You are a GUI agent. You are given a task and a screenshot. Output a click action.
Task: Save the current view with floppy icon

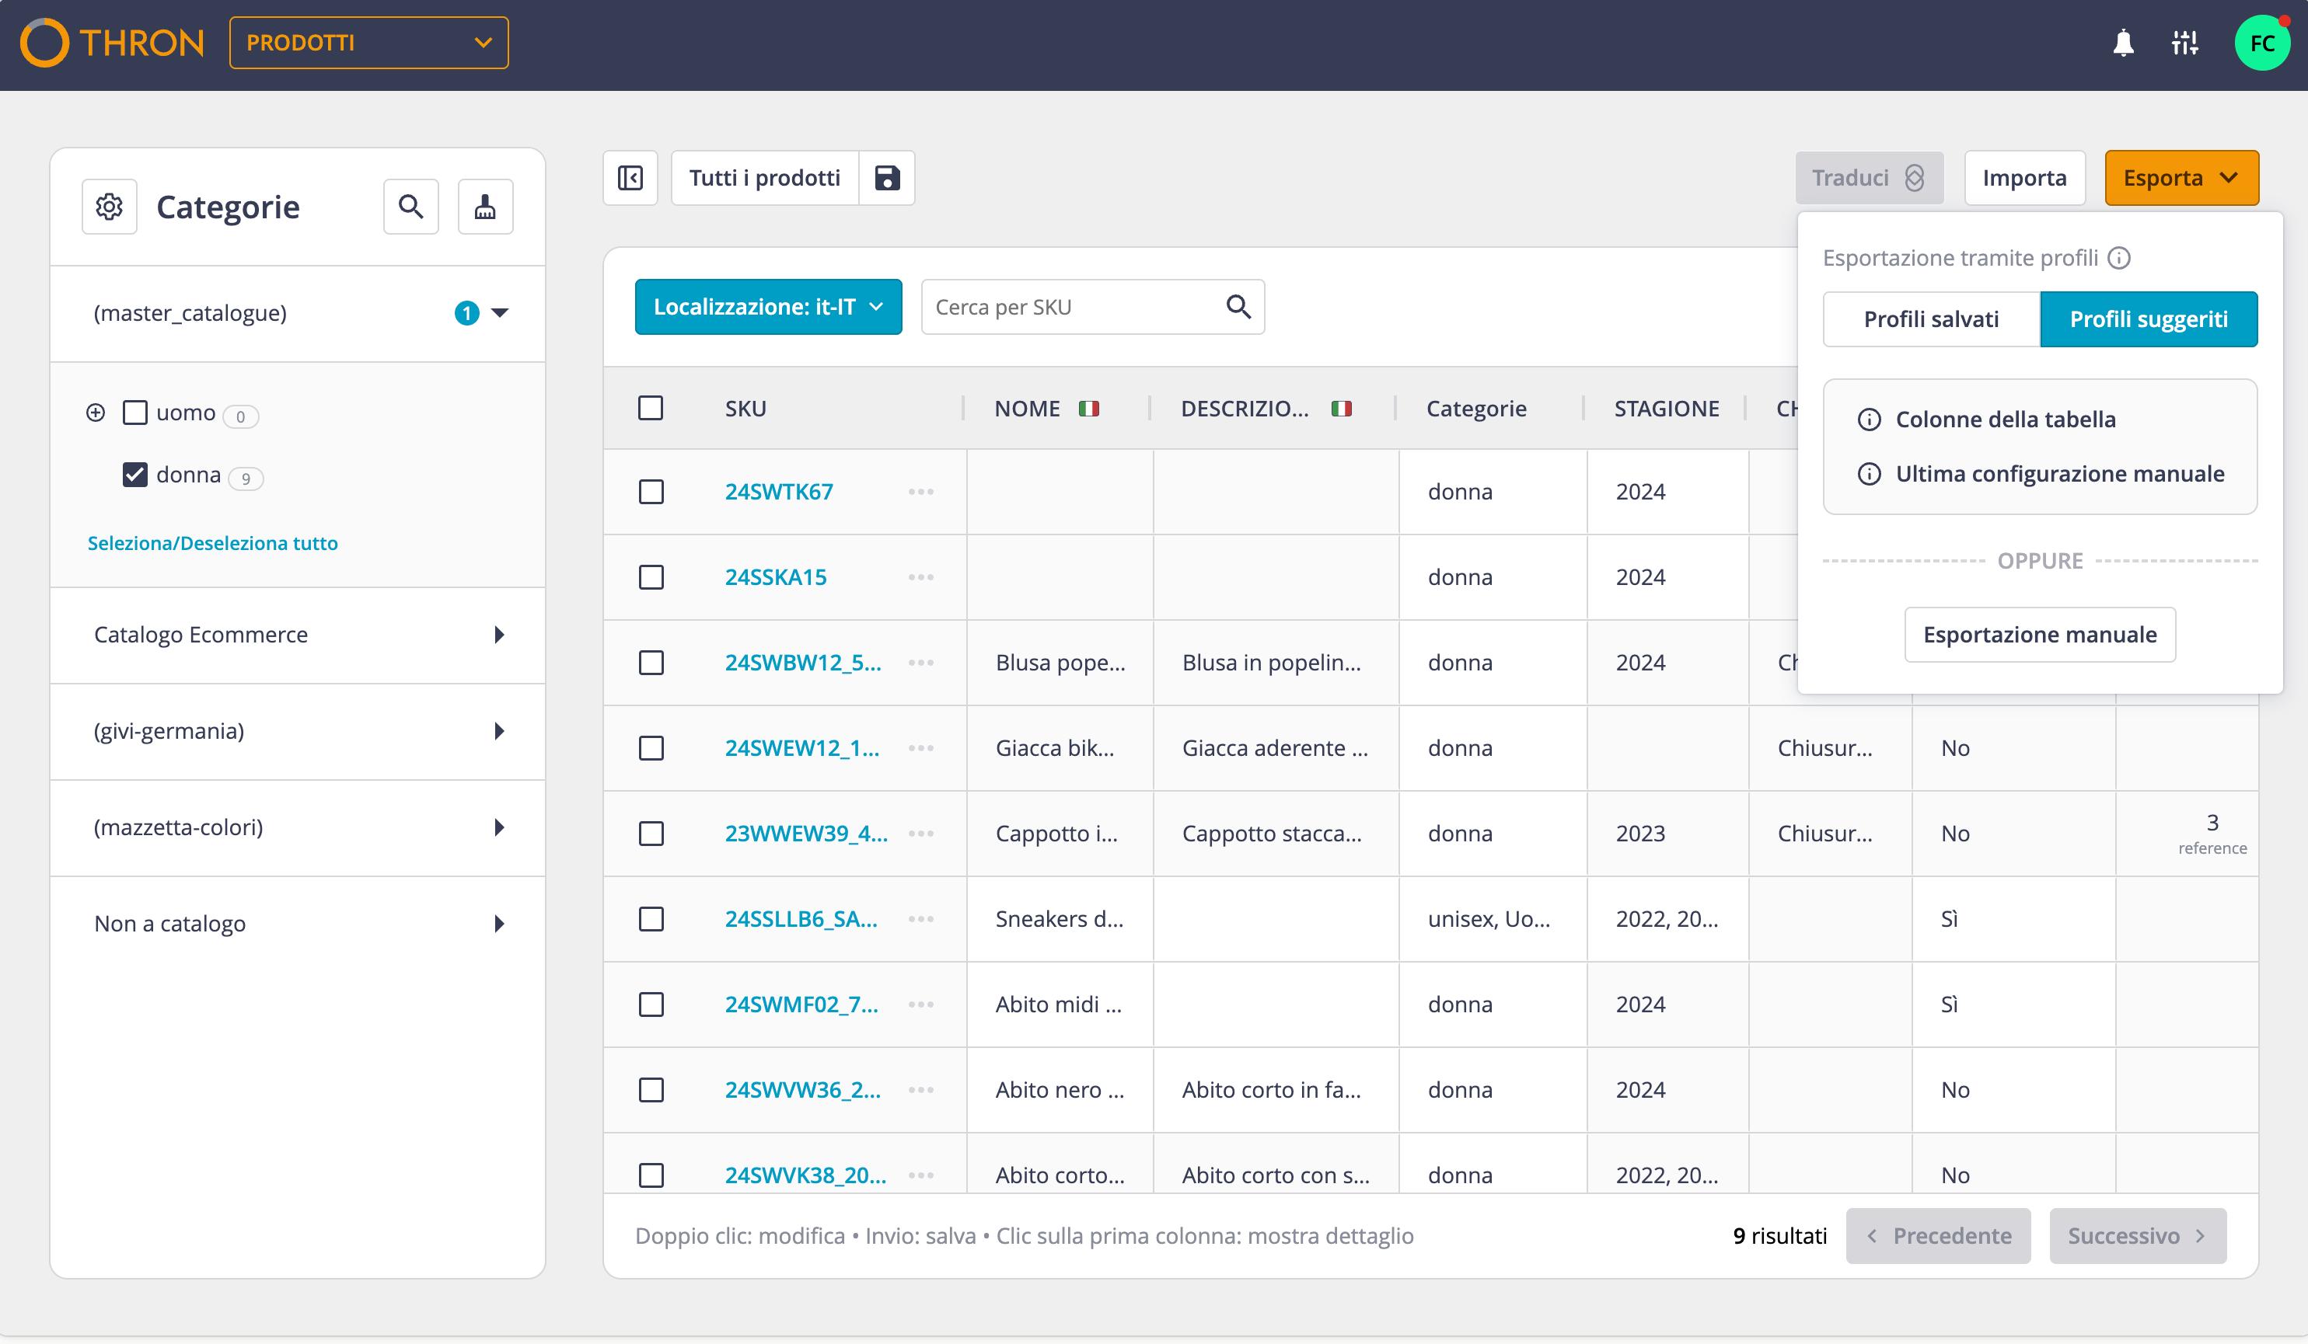pyautogui.click(x=886, y=178)
